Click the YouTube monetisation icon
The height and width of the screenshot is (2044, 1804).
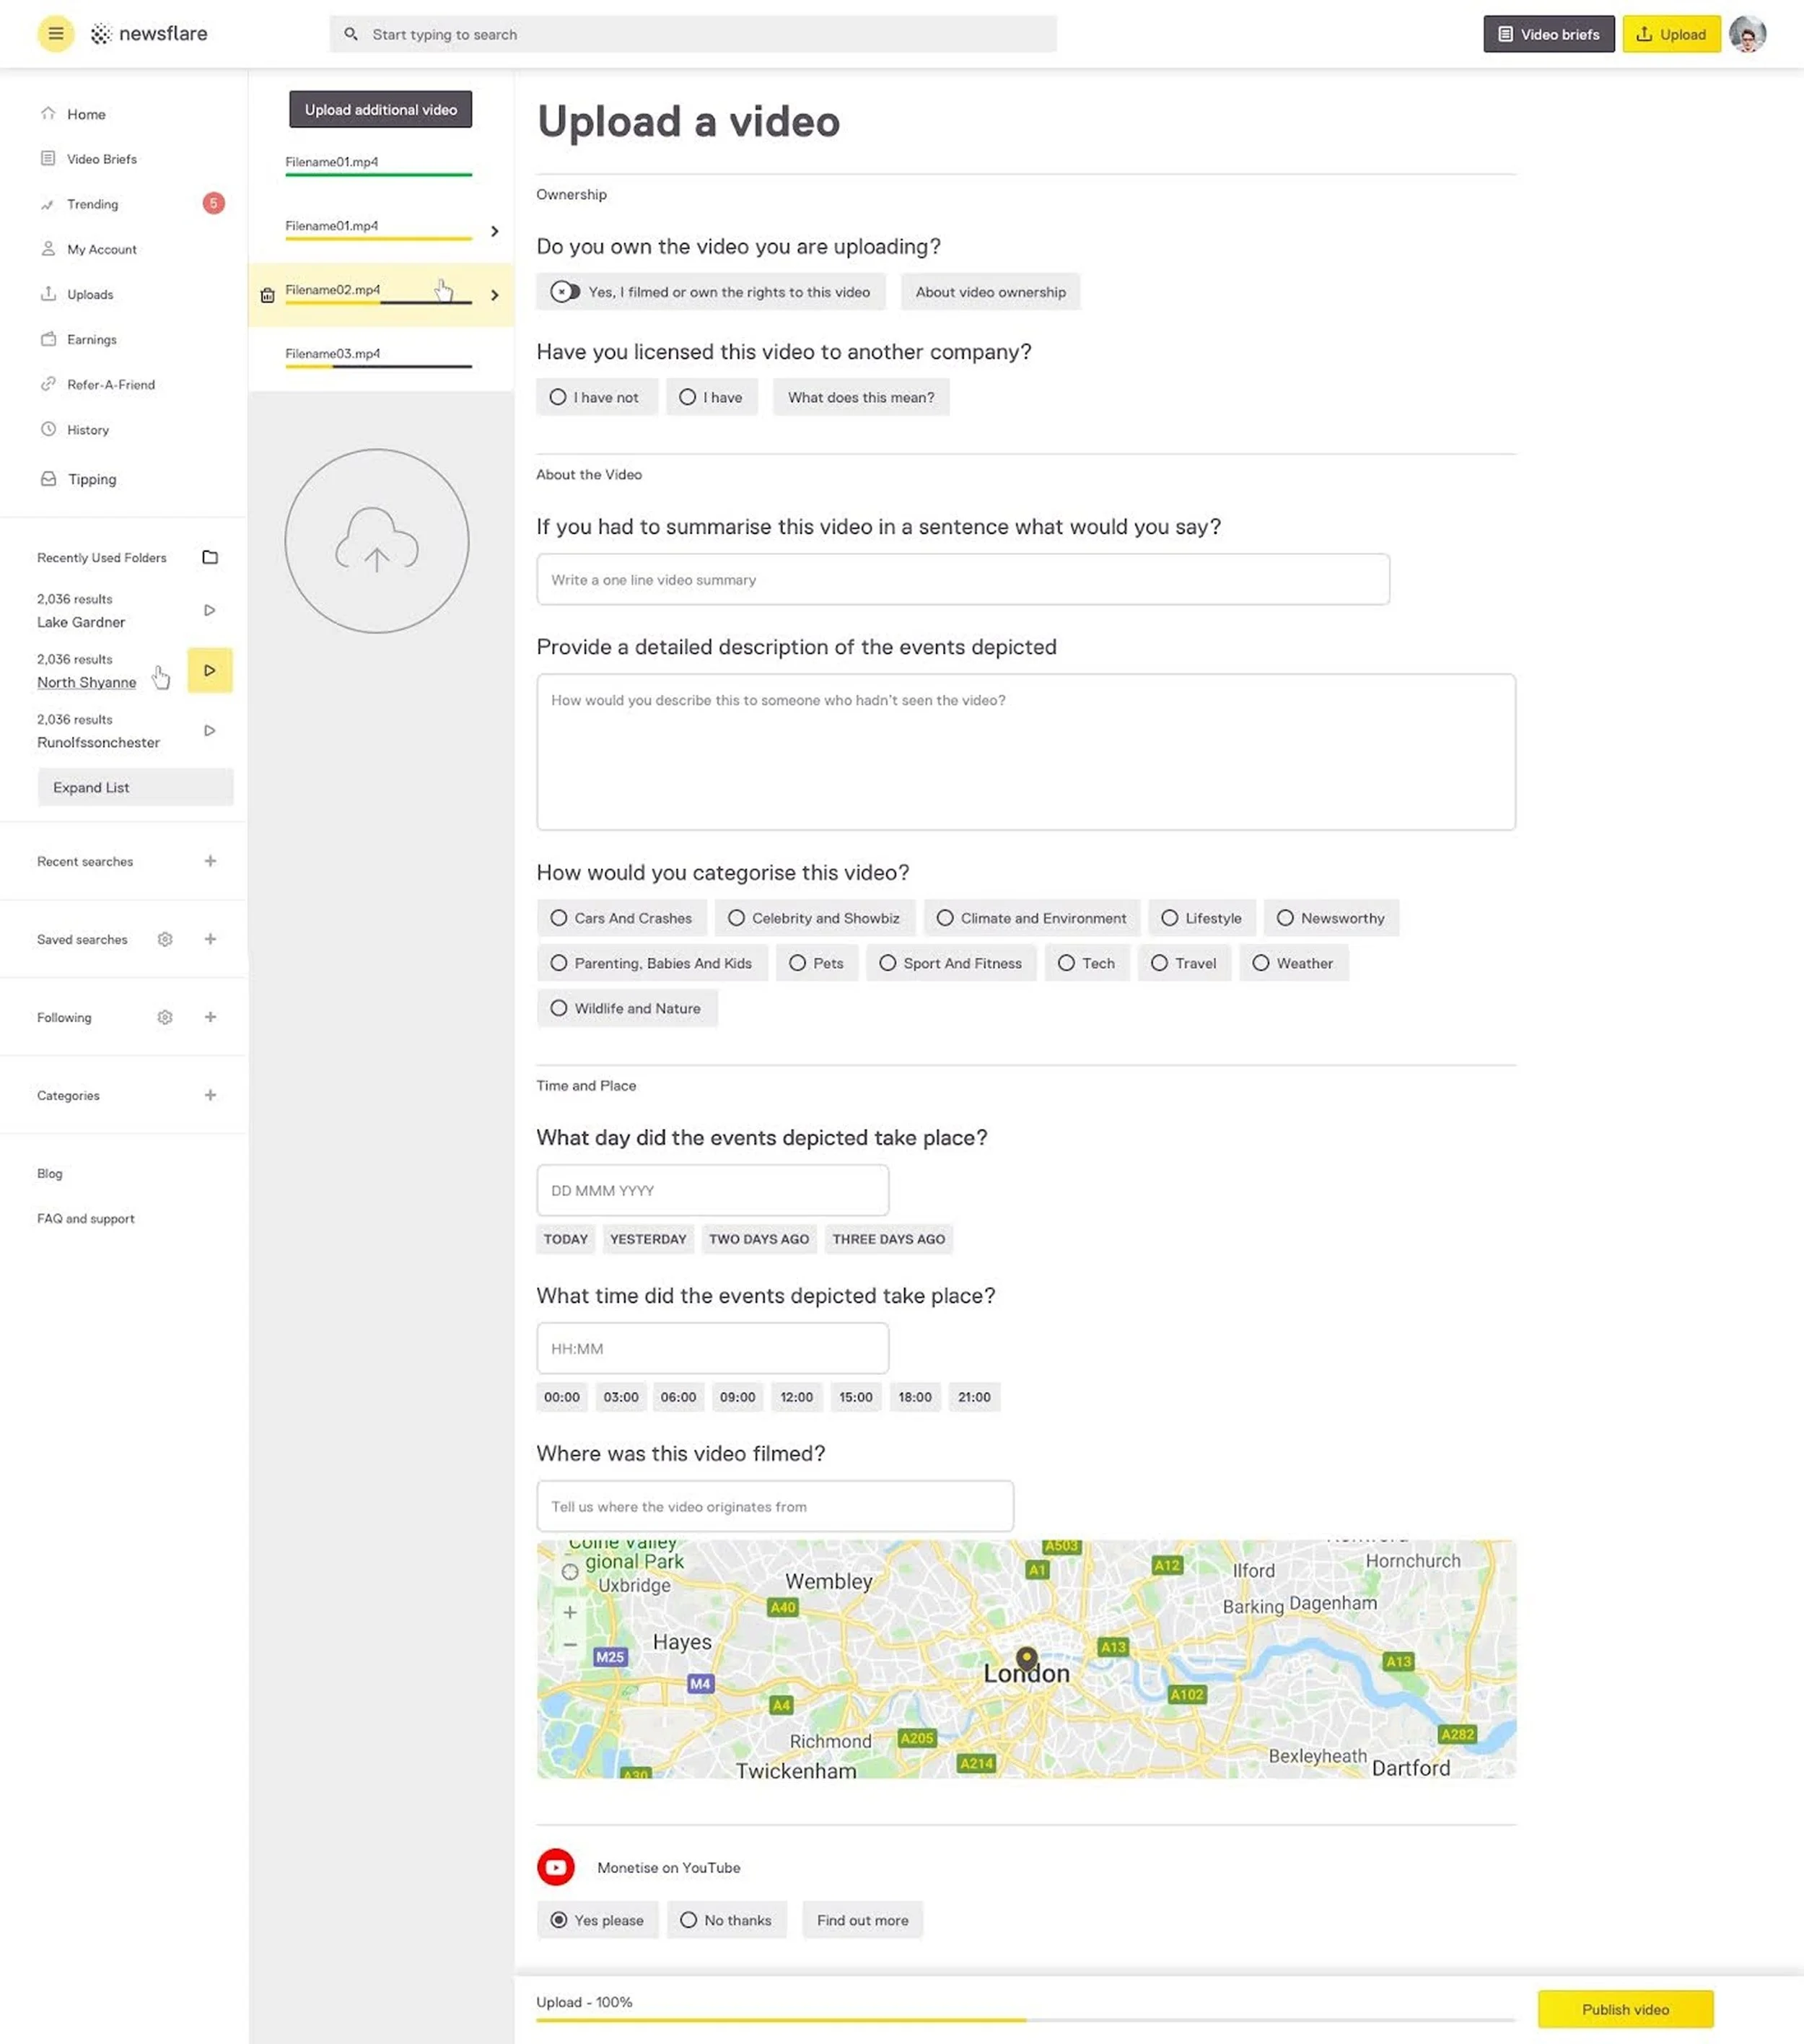tap(556, 1866)
